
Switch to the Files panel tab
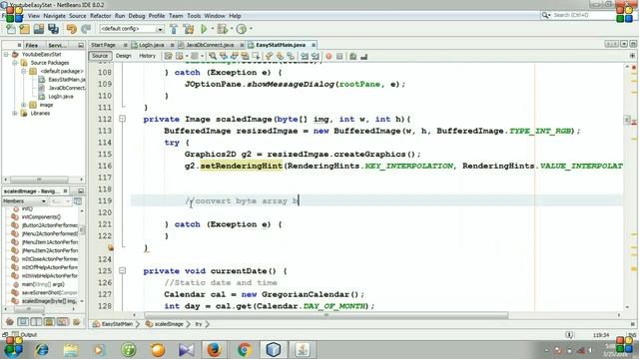pyautogui.click(x=31, y=45)
